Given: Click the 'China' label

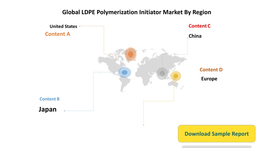Looking at the screenshot, I should [195, 36].
